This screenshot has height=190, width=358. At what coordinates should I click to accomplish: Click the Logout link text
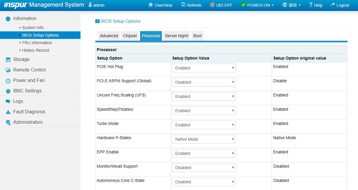(x=343, y=5)
